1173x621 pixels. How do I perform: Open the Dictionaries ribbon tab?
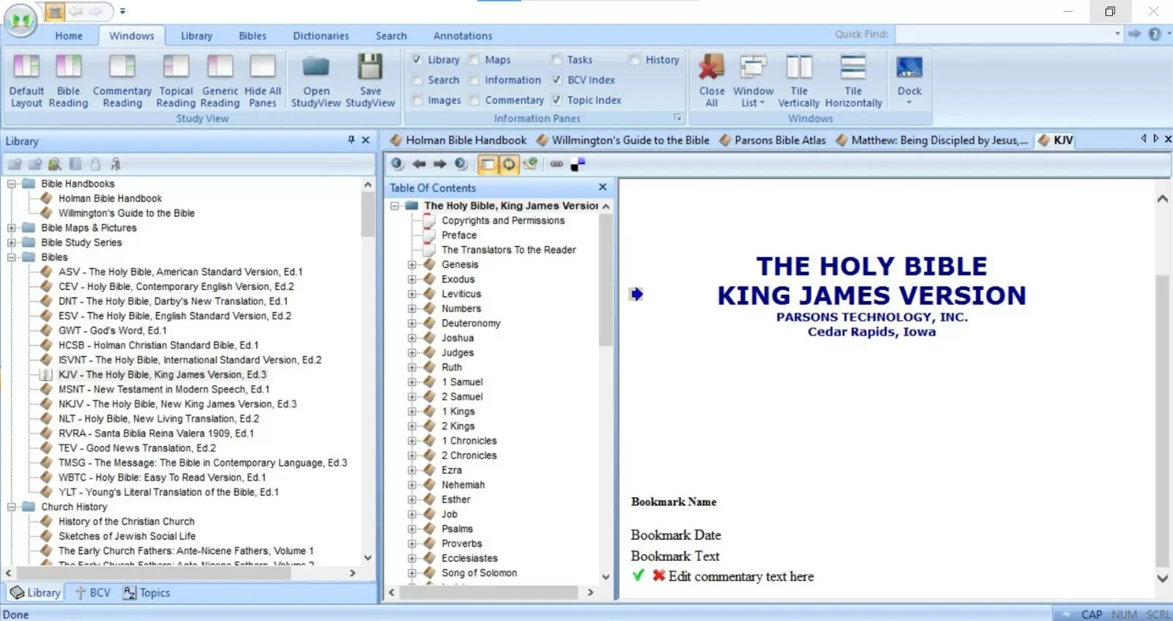click(321, 35)
